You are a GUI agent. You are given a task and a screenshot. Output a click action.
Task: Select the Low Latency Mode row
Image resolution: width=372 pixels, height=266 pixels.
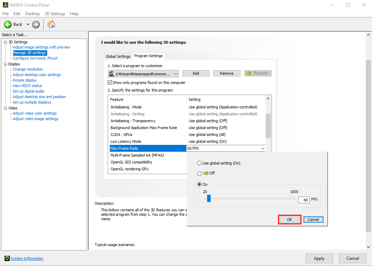pyautogui.click(x=187, y=141)
